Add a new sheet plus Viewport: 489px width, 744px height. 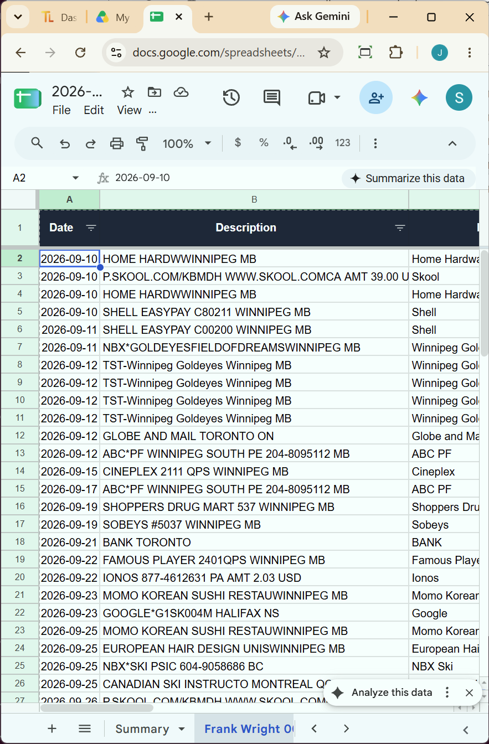(52, 728)
